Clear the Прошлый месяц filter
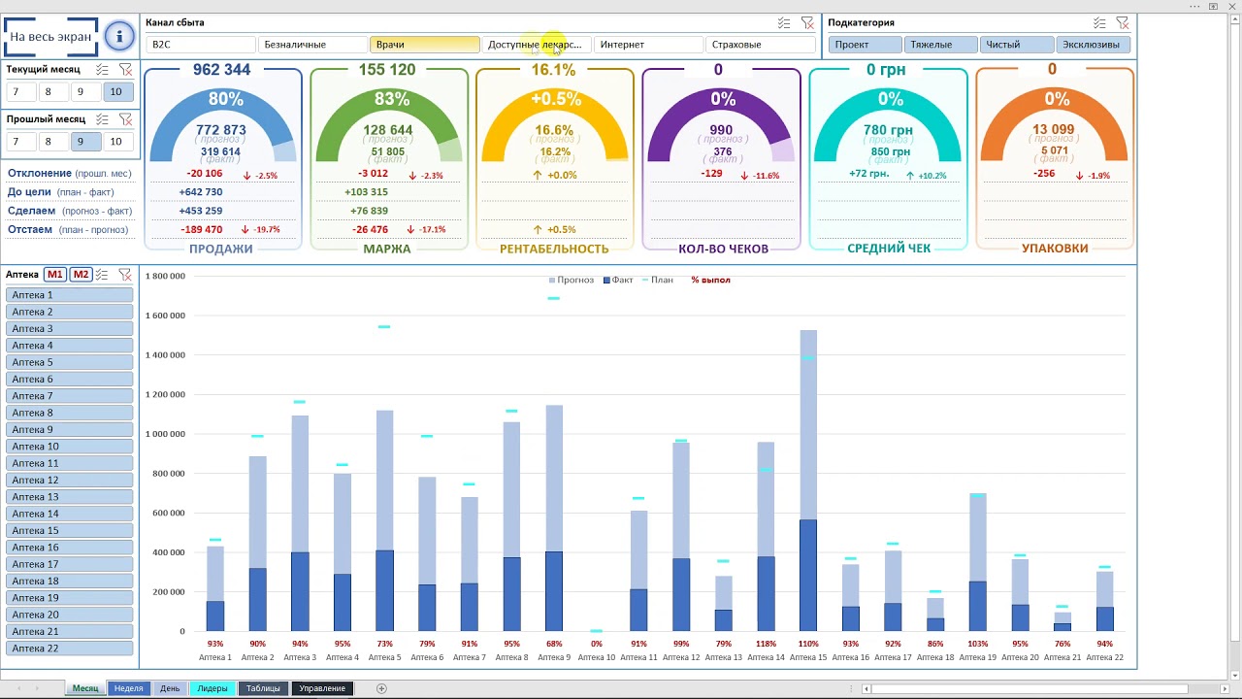 coord(125,119)
